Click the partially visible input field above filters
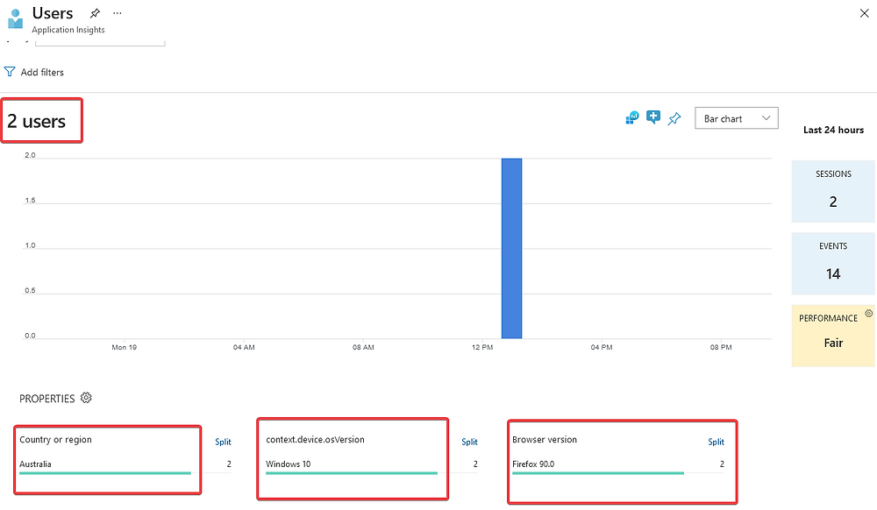This screenshot has height=510, width=877. click(x=100, y=42)
